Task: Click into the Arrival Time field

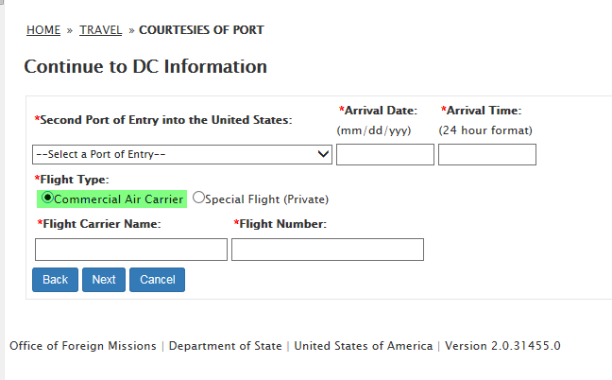Action: coord(487,154)
